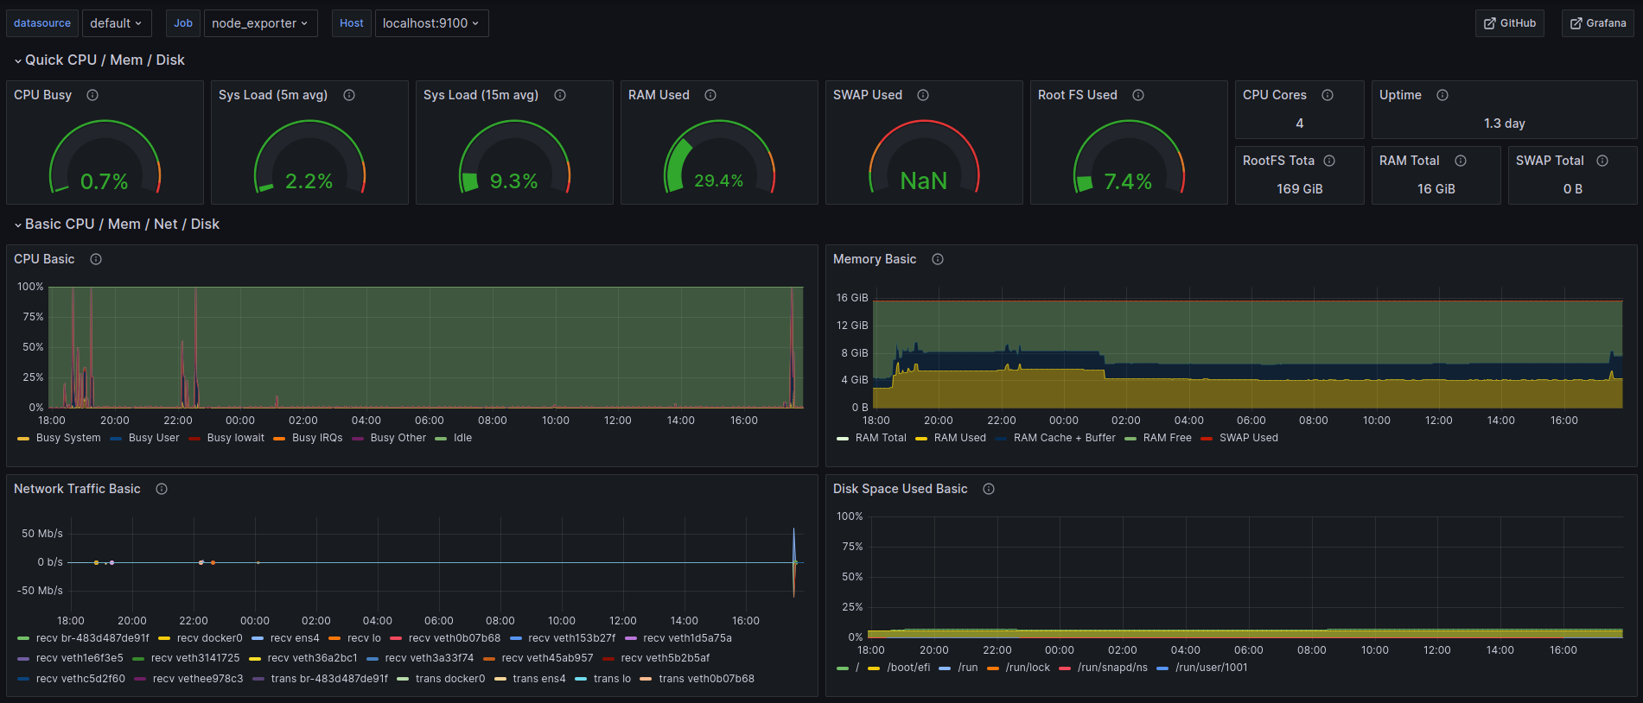Toggle the Busy Other legend entry
The height and width of the screenshot is (703, 1643).
pos(398,438)
